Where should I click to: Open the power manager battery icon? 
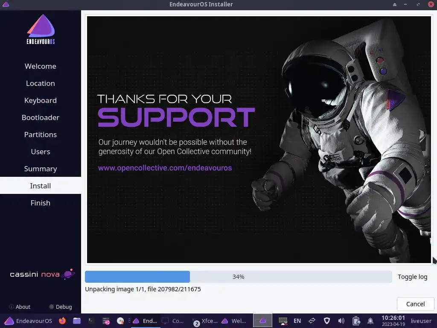[x=356, y=321]
